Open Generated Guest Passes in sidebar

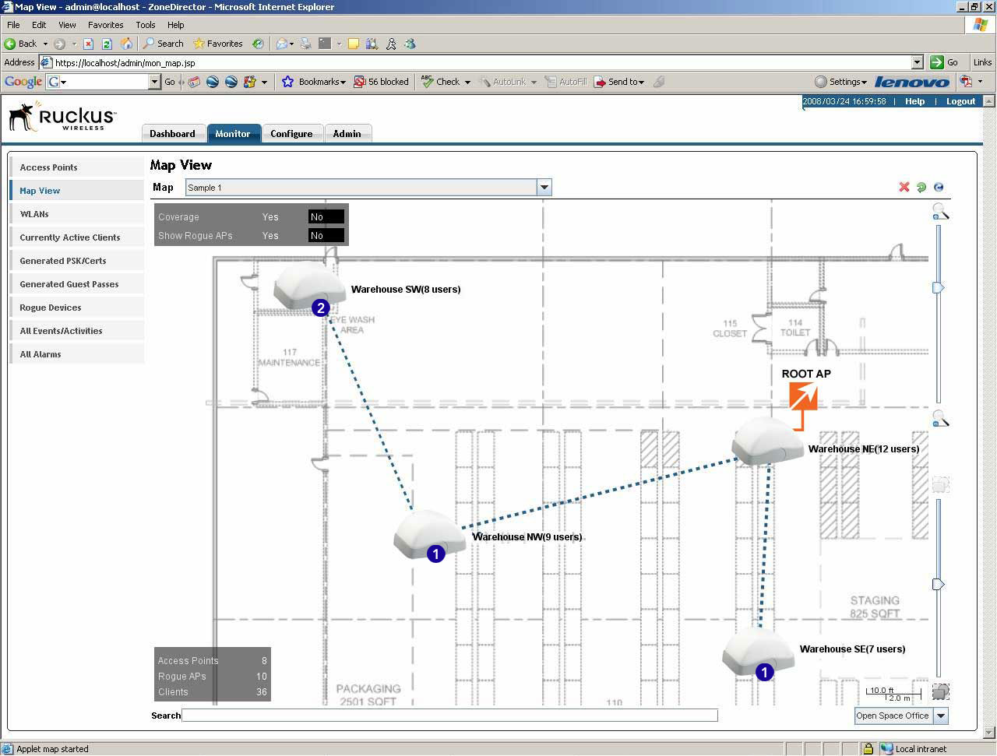(x=76, y=284)
